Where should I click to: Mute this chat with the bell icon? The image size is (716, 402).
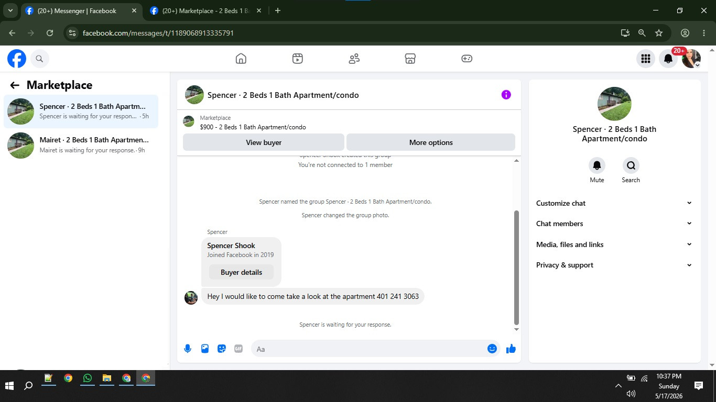(597, 165)
